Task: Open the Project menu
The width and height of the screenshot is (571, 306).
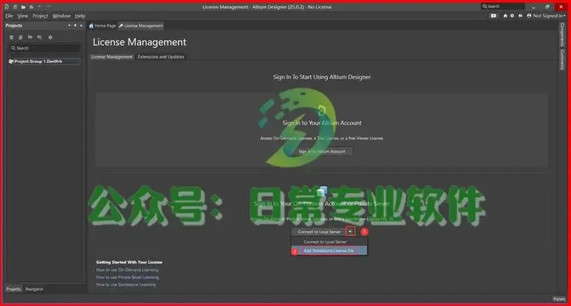Action: (40, 16)
